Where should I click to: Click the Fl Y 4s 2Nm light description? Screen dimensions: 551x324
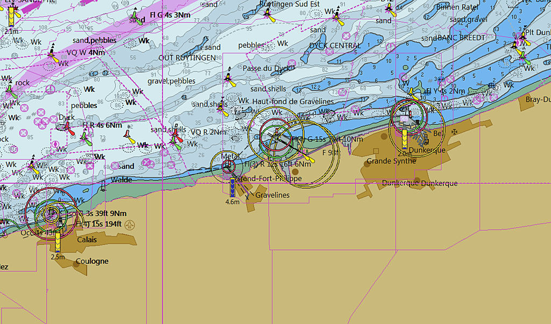click(445, 91)
